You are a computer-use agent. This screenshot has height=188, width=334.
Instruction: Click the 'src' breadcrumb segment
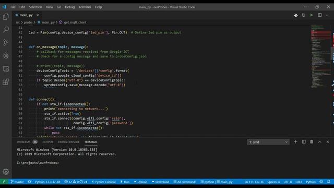(x=18, y=22)
